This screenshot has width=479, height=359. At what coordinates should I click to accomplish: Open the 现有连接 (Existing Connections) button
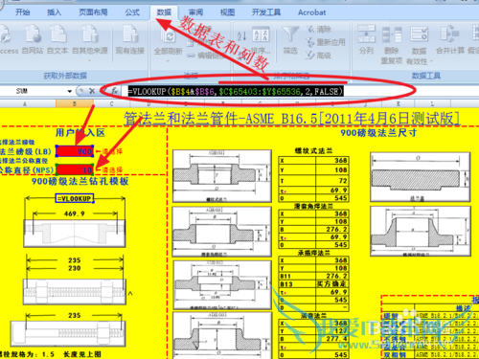(x=129, y=39)
